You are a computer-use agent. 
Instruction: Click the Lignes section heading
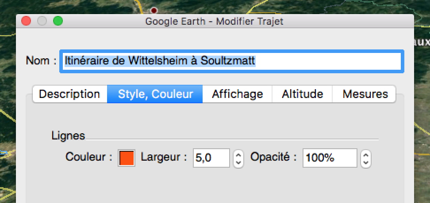point(68,135)
